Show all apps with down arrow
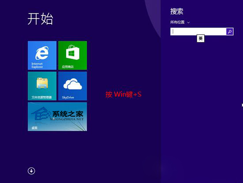243x183 pixels. coord(31,171)
